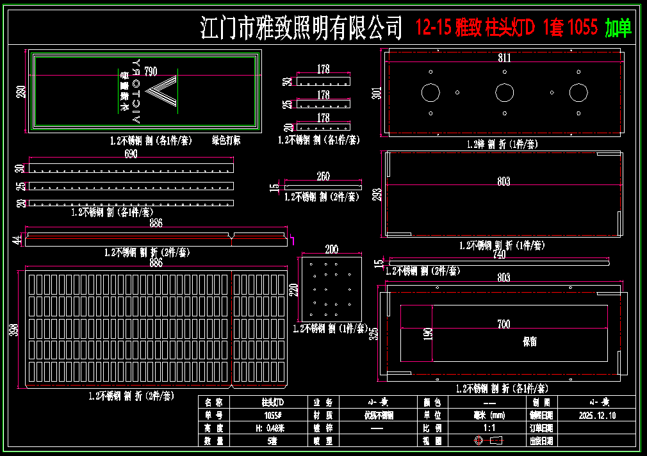Screen dimensions: 647x456
Task: Click the date cell 2025.12.10
Action: (x=597, y=415)
